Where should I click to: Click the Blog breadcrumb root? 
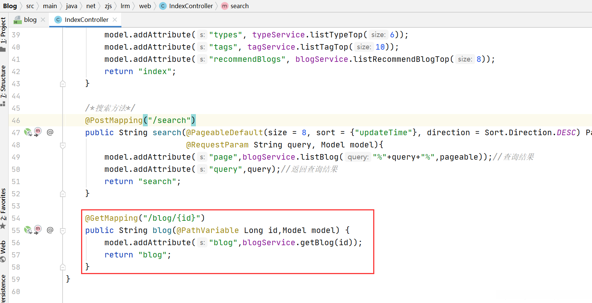pos(10,6)
